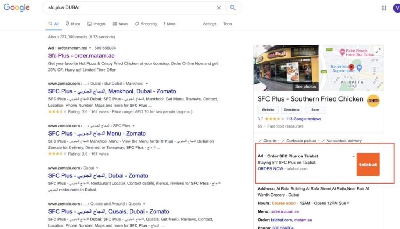Clear the search box with X icon

(219, 8)
